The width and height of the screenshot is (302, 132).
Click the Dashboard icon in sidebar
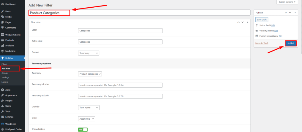click(3, 4)
